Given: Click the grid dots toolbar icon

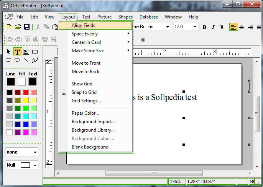Looking at the screenshot, I should 142,40.
